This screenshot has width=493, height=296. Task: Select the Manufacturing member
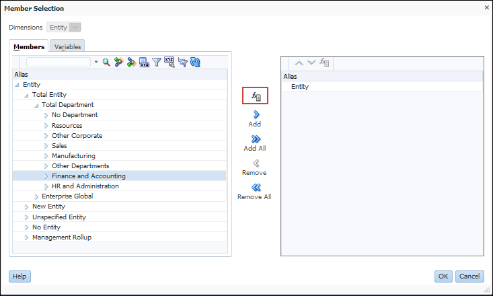(x=73, y=155)
